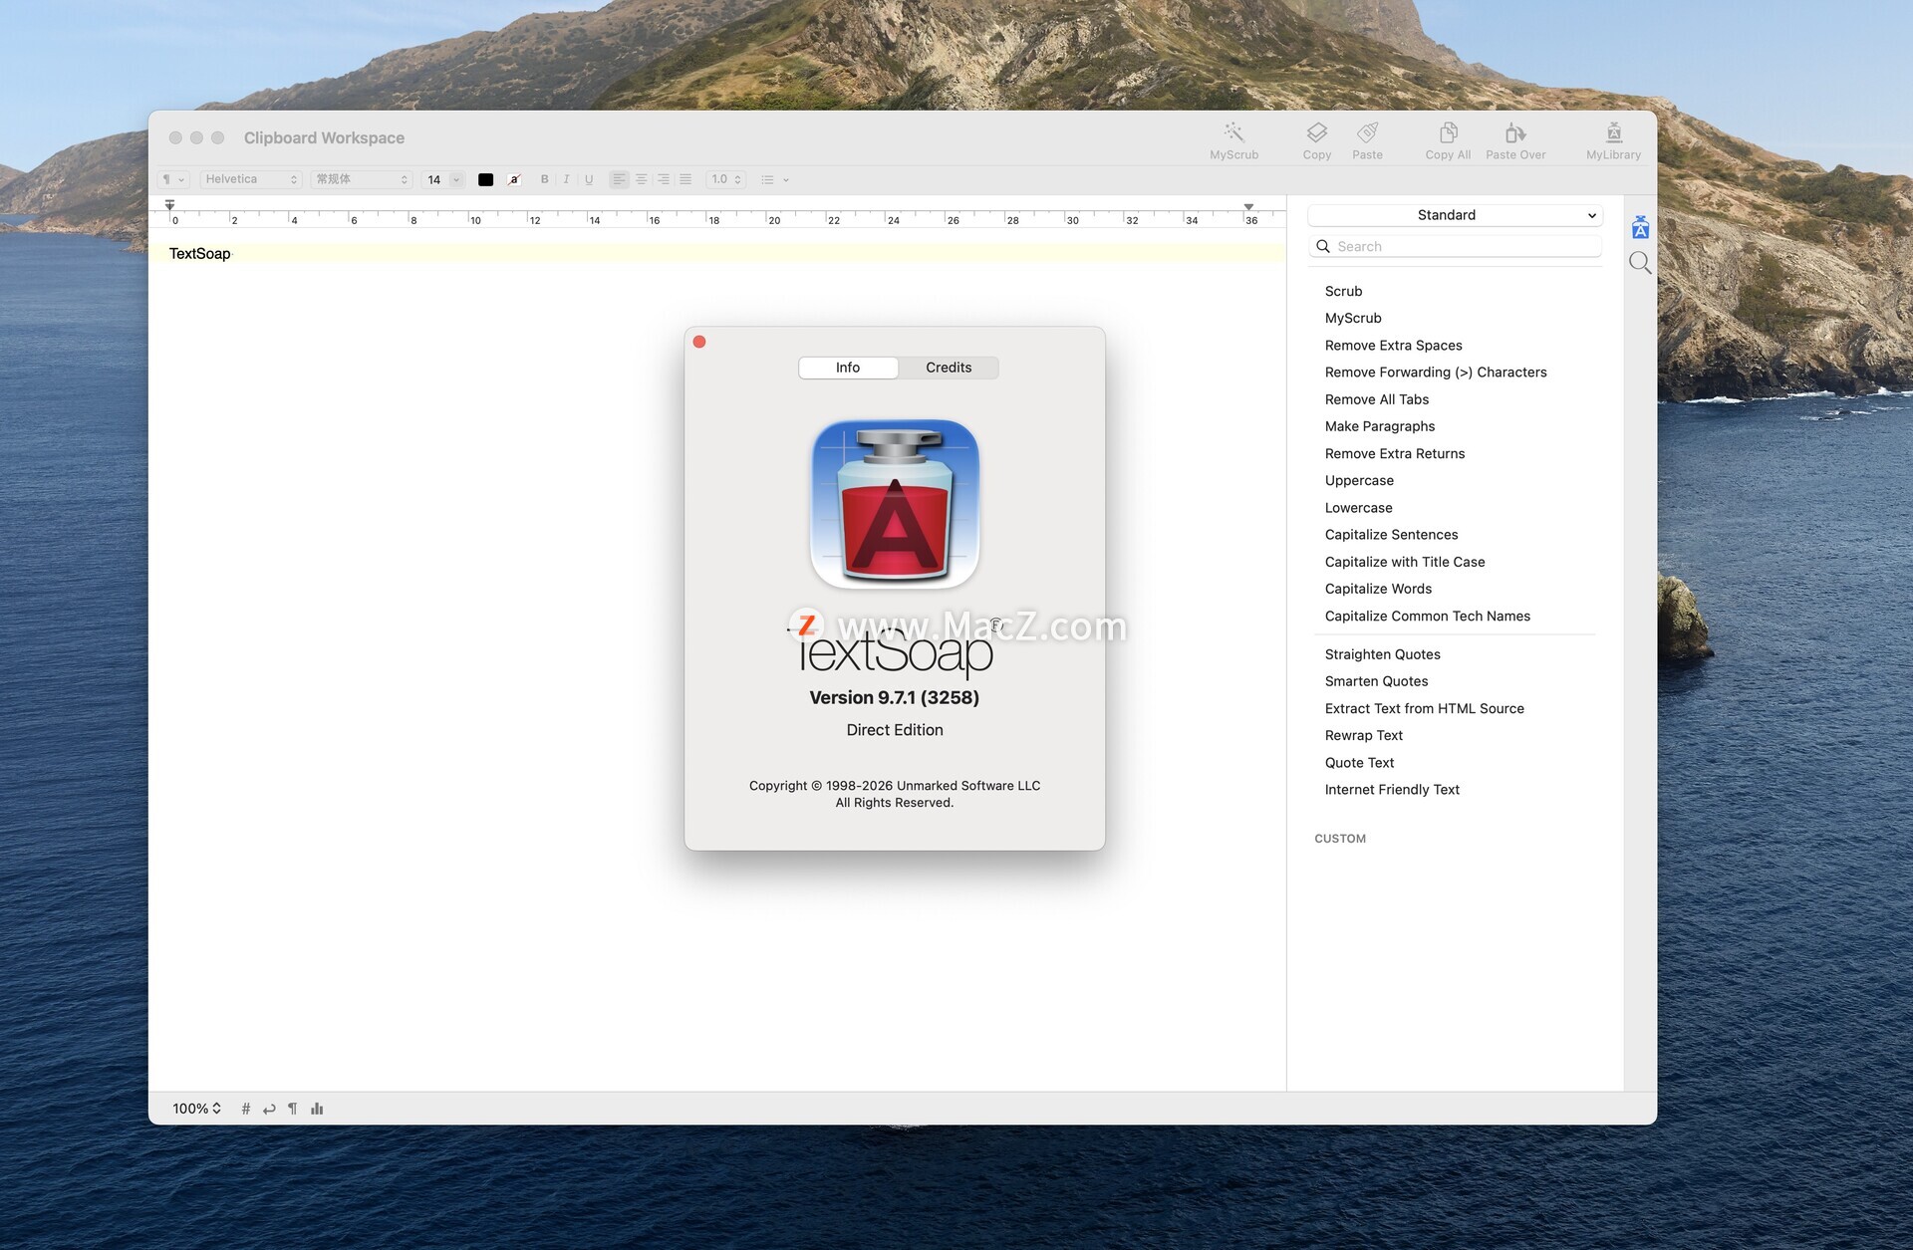Screen dimensions: 1913x1250
Task: Click the magnifier icon in right sidebar strip
Action: [x=1640, y=263]
